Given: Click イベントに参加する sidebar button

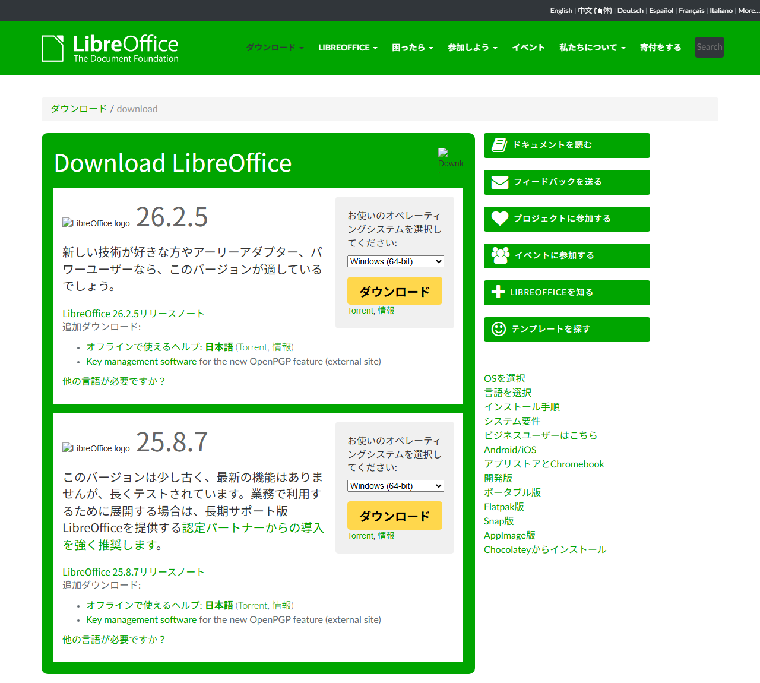Looking at the screenshot, I should 567,256.
